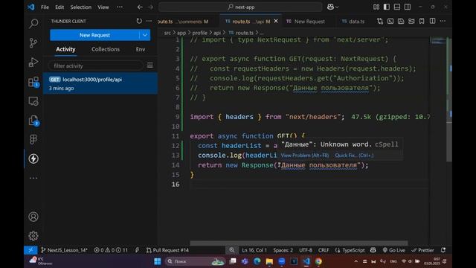Open the Edit menu
This screenshot has height=268, width=476.
[x=59, y=7]
